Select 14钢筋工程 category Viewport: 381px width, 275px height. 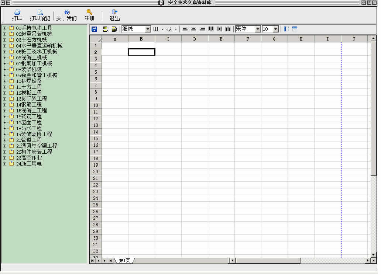[29, 105]
